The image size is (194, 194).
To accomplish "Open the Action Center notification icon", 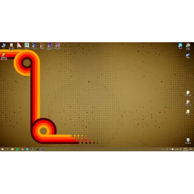I will tap(191, 149).
